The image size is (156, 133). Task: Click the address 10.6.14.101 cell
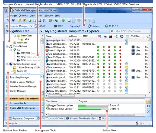click(75, 51)
